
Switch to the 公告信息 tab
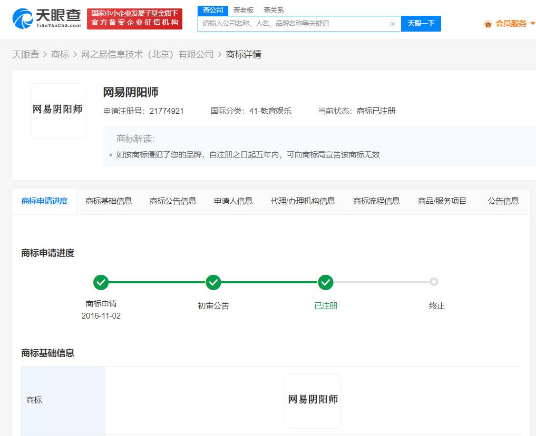(503, 201)
